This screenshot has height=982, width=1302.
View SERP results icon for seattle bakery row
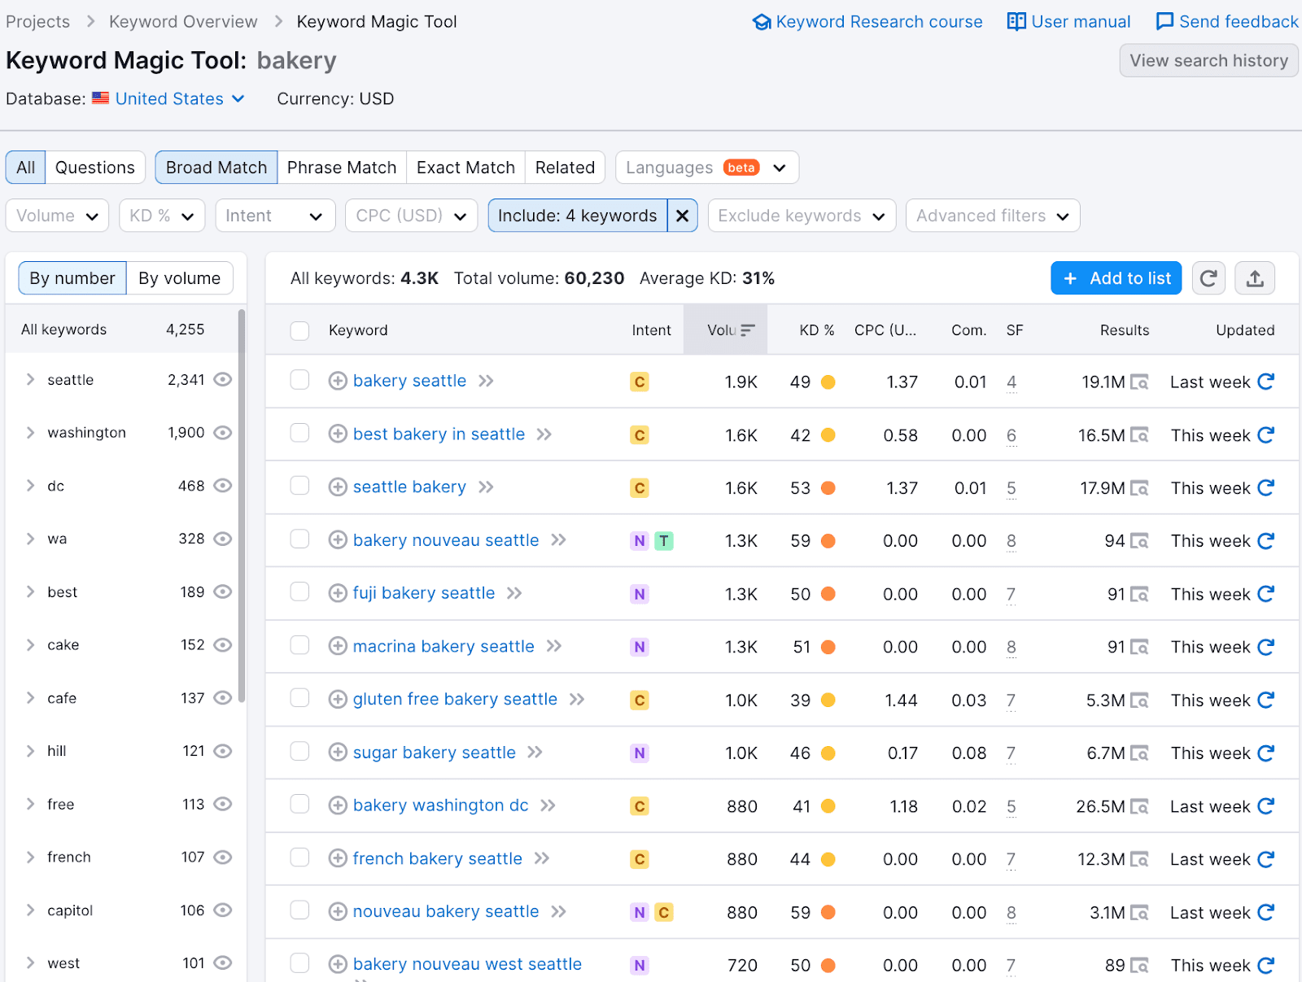[x=1139, y=488]
